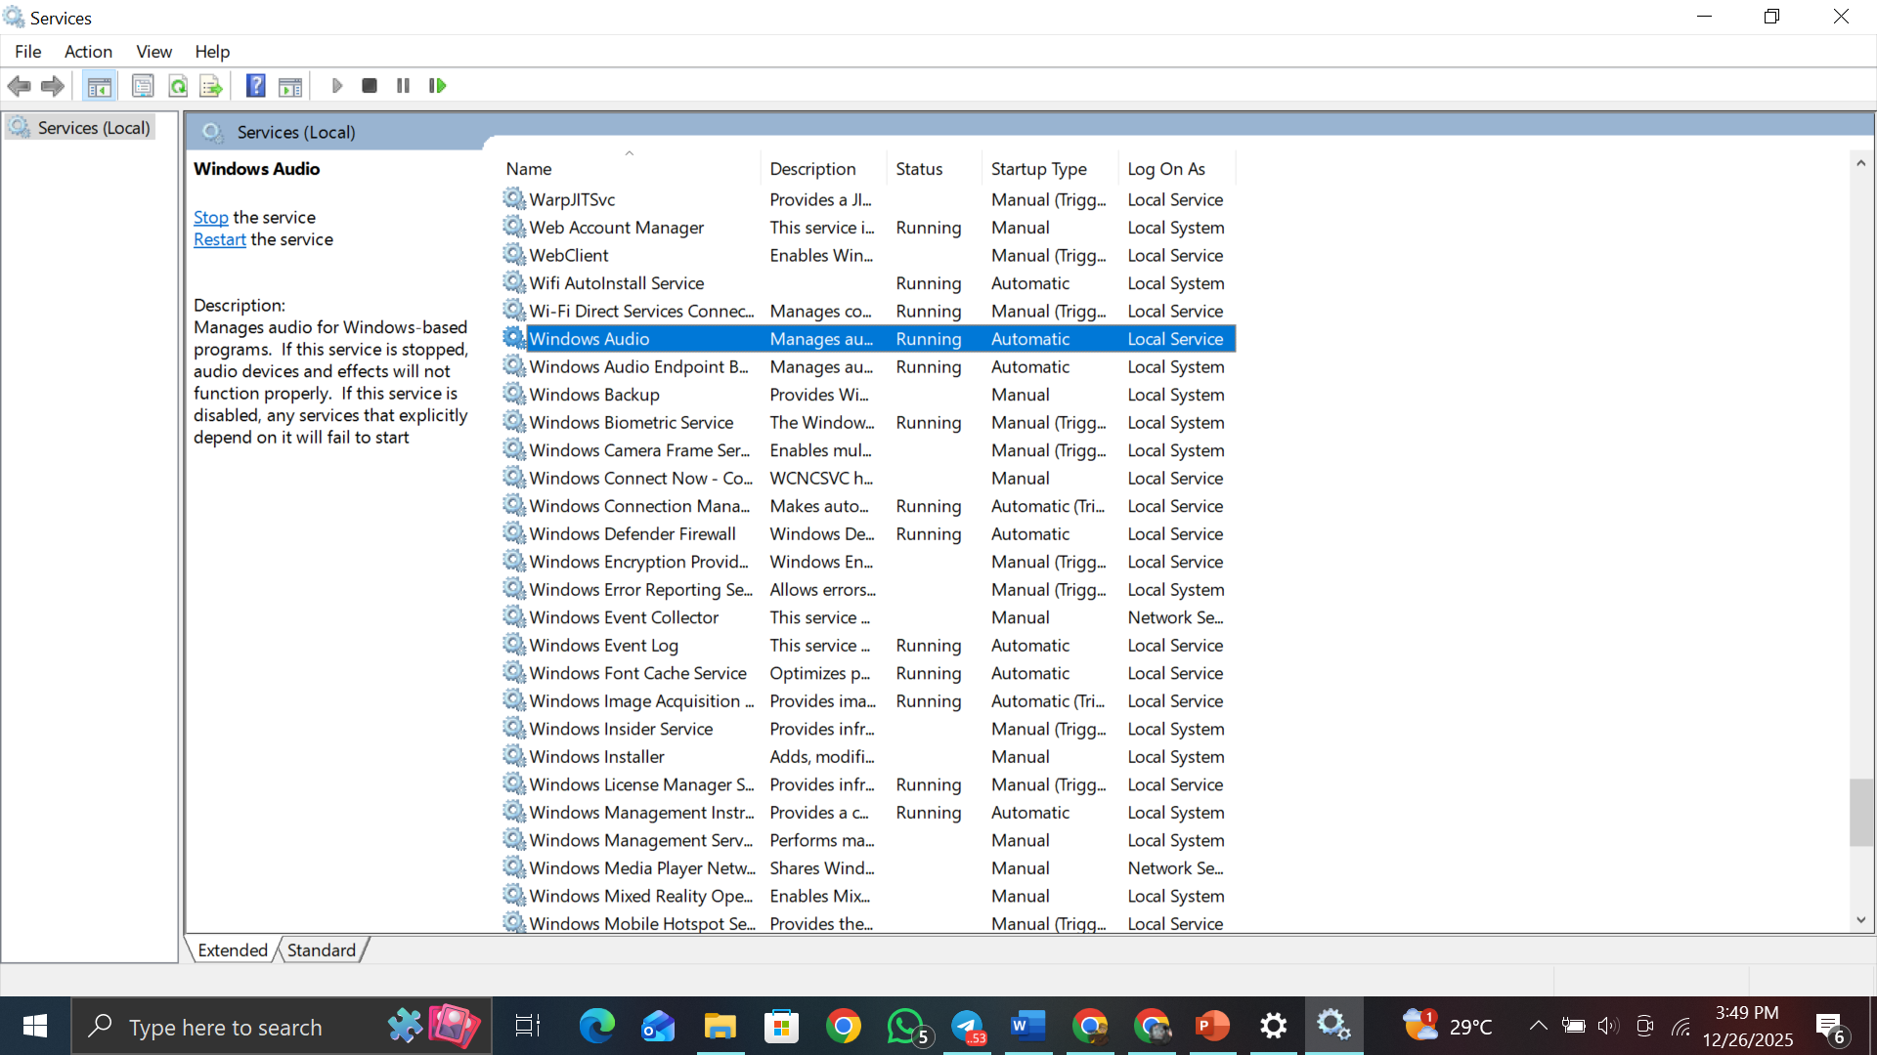Sort by Description column header

coord(823,169)
